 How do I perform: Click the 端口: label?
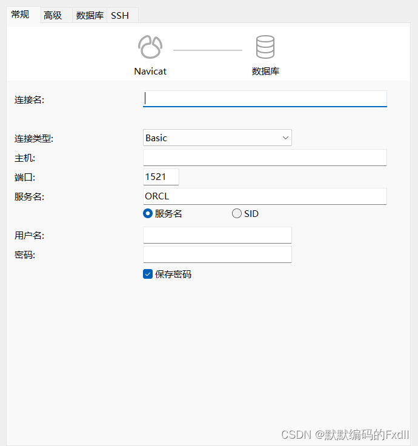click(25, 177)
